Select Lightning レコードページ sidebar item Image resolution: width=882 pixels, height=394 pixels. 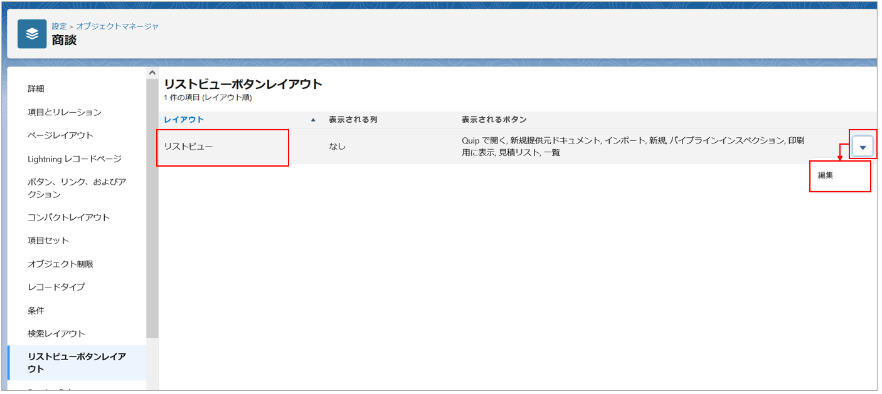75,159
